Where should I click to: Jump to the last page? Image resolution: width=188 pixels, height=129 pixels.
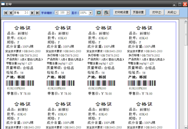point(37,13)
